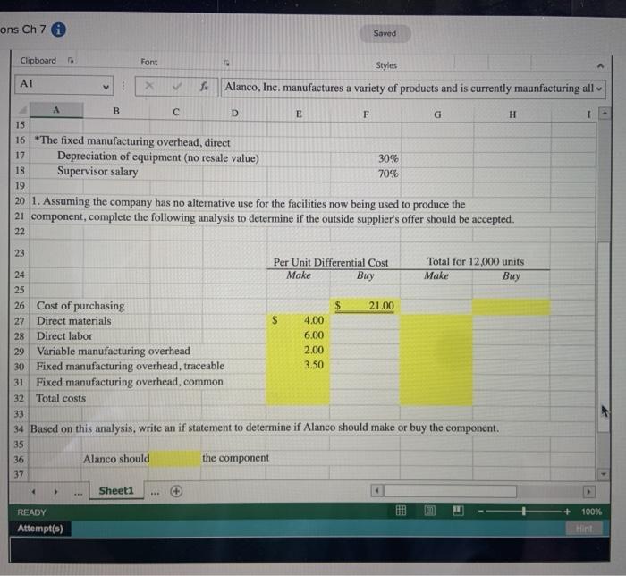Select column H header
Viewport: 626px width, 576px height.
512,115
